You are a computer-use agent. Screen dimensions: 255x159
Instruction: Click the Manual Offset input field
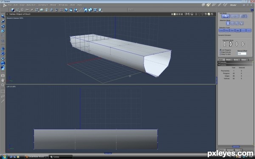242,53
